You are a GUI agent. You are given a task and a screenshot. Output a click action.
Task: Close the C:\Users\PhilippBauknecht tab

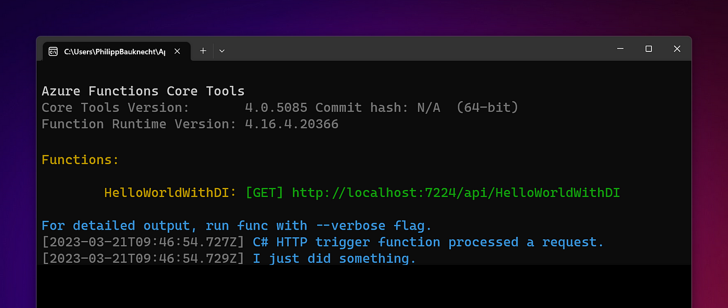pos(177,51)
